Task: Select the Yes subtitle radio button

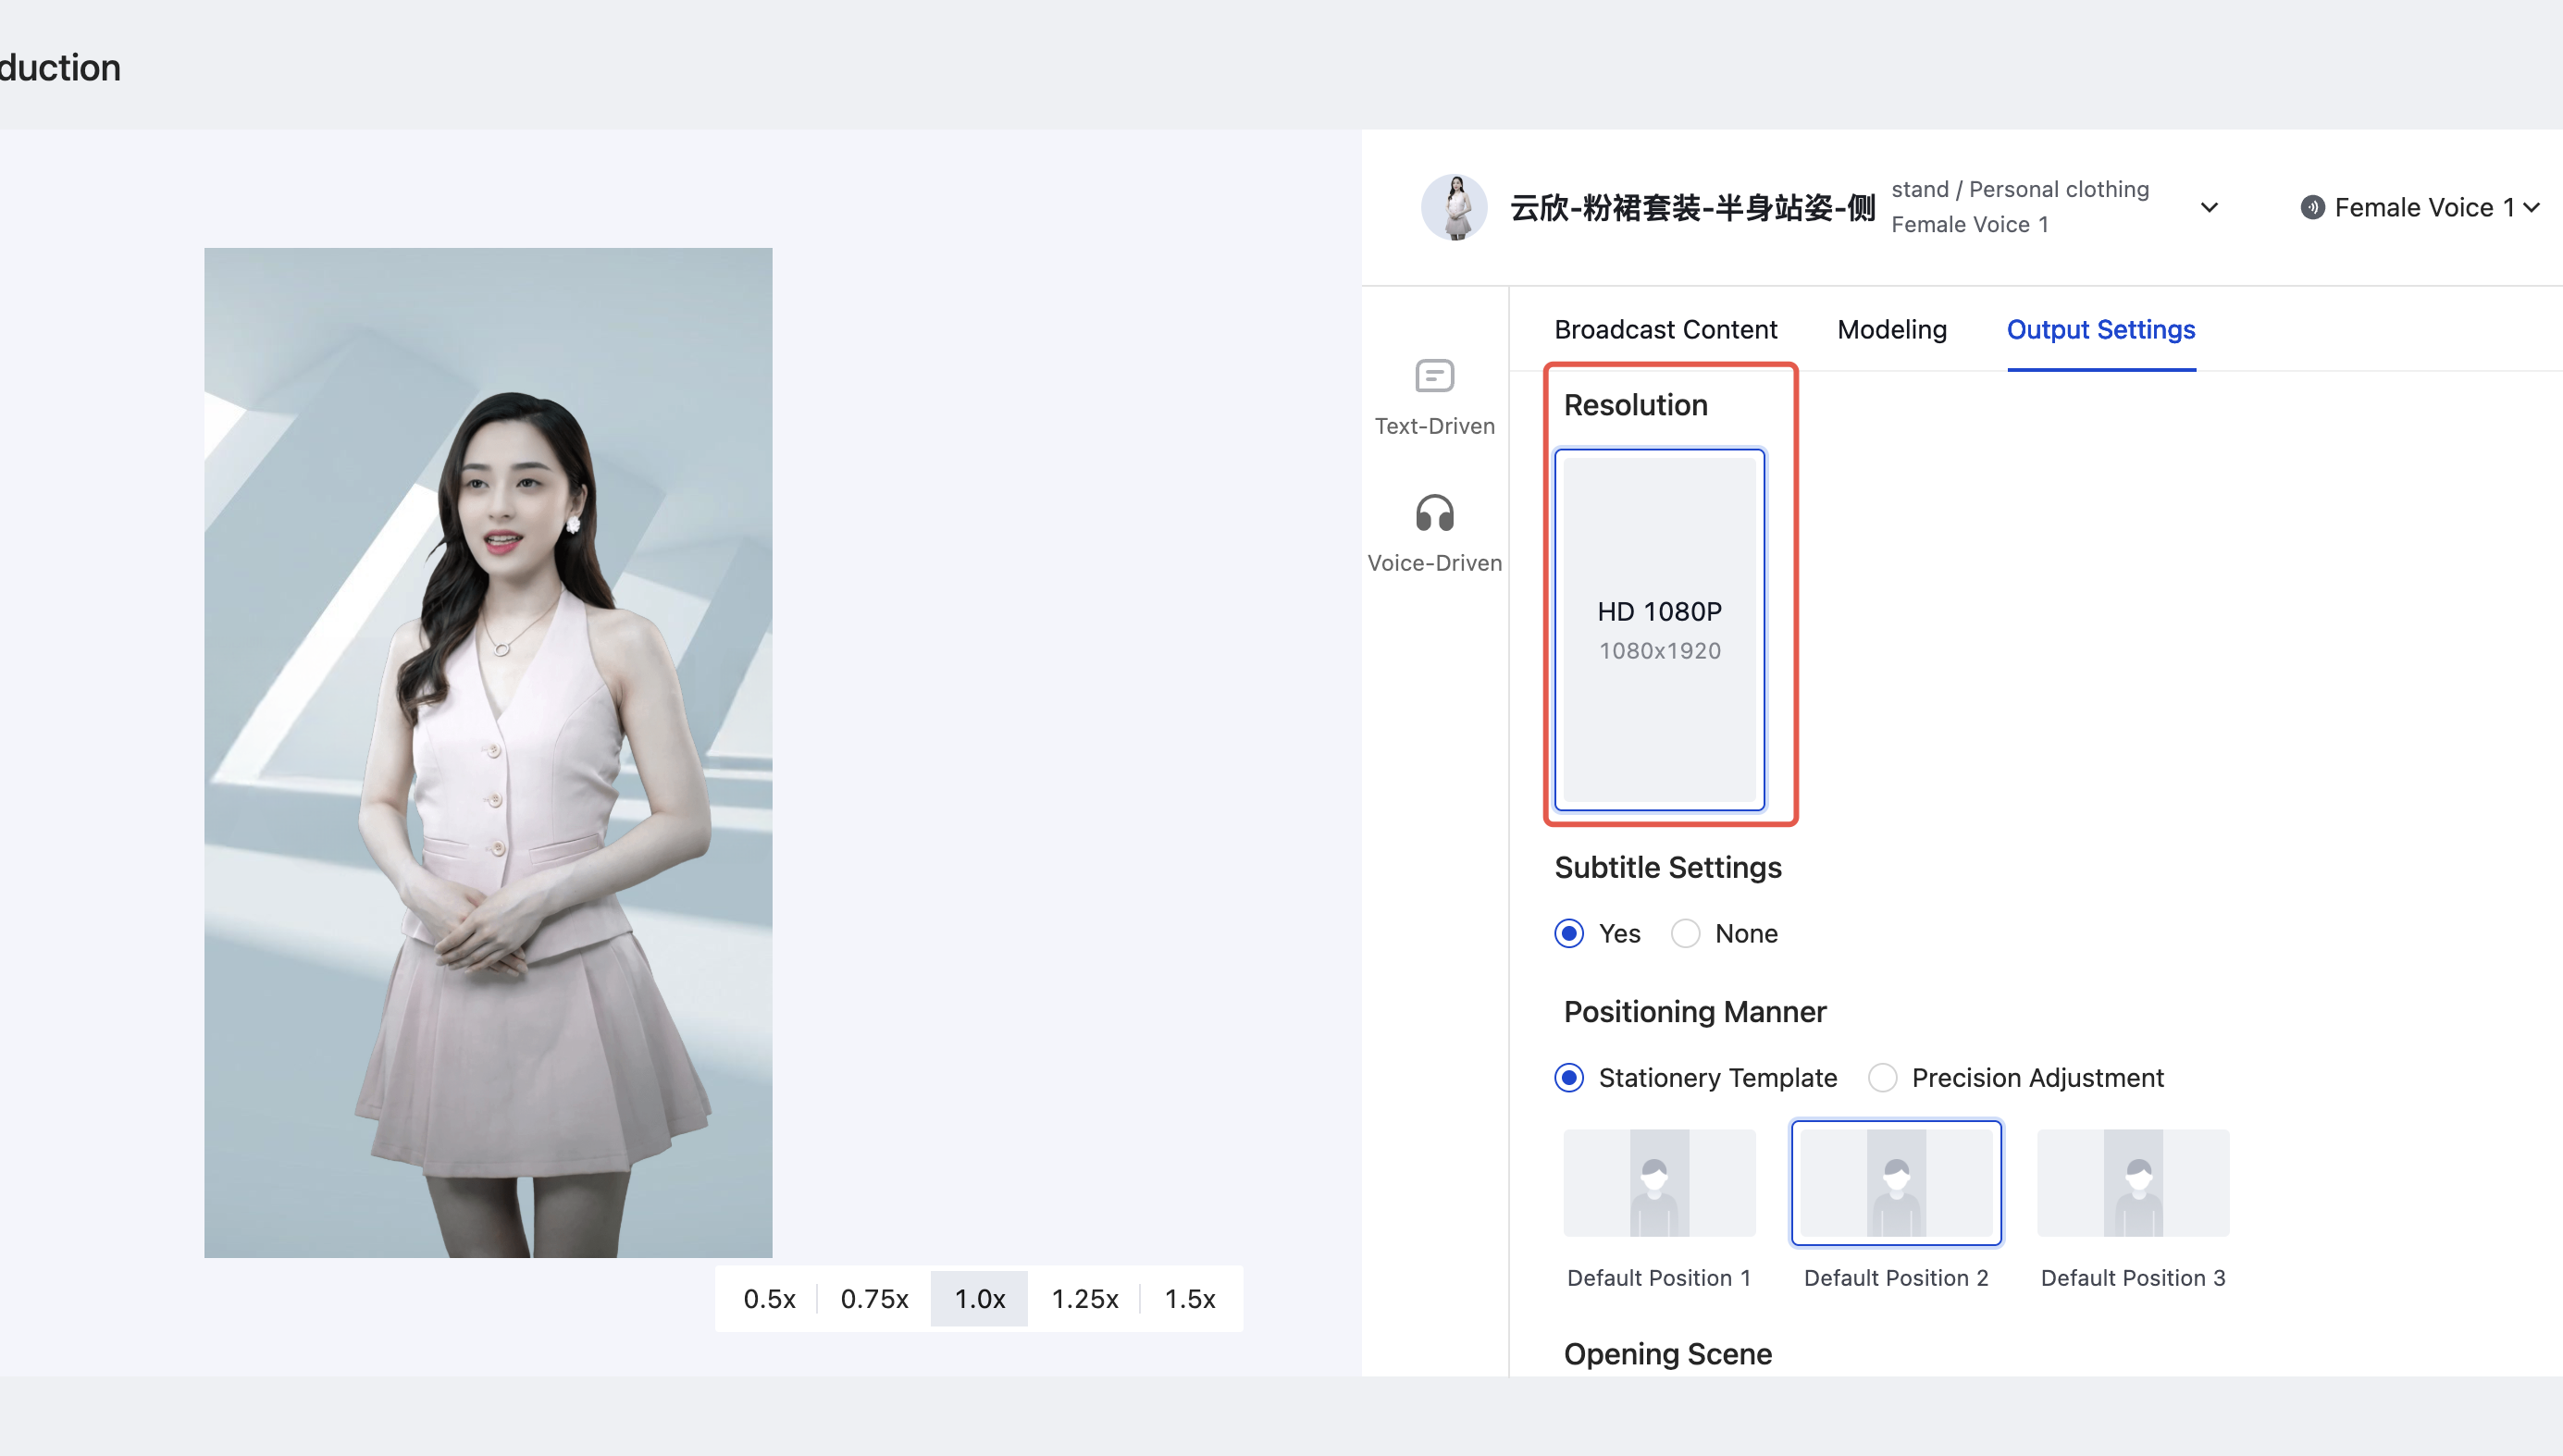Action: click(x=1569, y=933)
